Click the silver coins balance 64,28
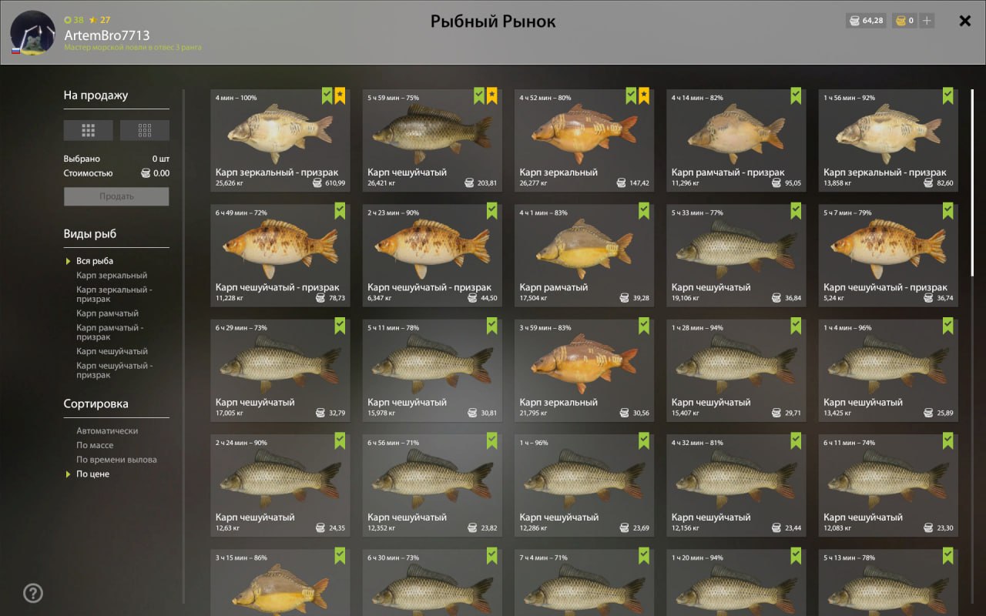Viewport: 986px width, 616px height. pyautogui.click(x=866, y=21)
